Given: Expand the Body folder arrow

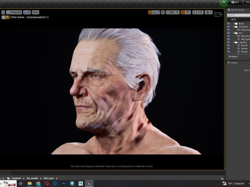Looking at the screenshot, I should [234, 23].
